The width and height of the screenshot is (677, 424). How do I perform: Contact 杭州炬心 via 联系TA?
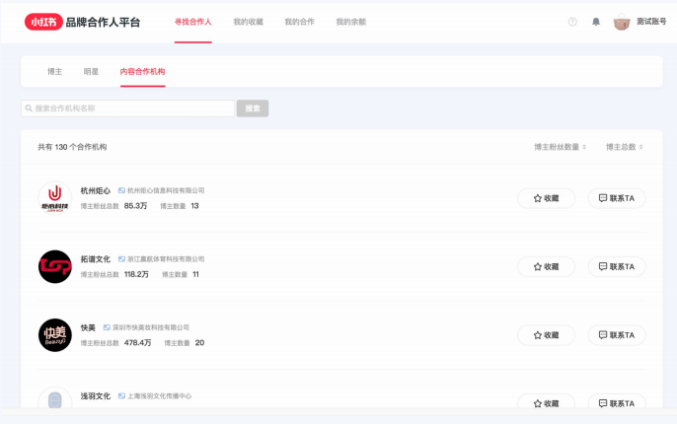[x=617, y=198]
